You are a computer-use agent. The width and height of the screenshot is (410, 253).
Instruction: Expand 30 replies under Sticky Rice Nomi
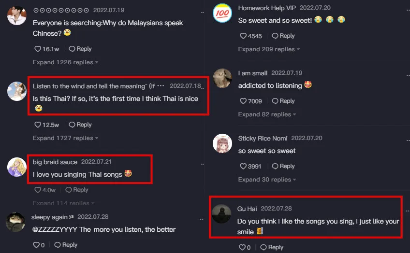coord(267,180)
